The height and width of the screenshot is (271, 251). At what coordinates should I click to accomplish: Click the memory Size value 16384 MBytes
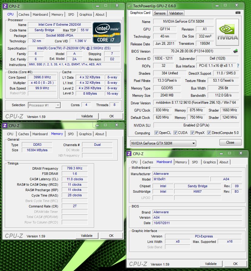37,150
